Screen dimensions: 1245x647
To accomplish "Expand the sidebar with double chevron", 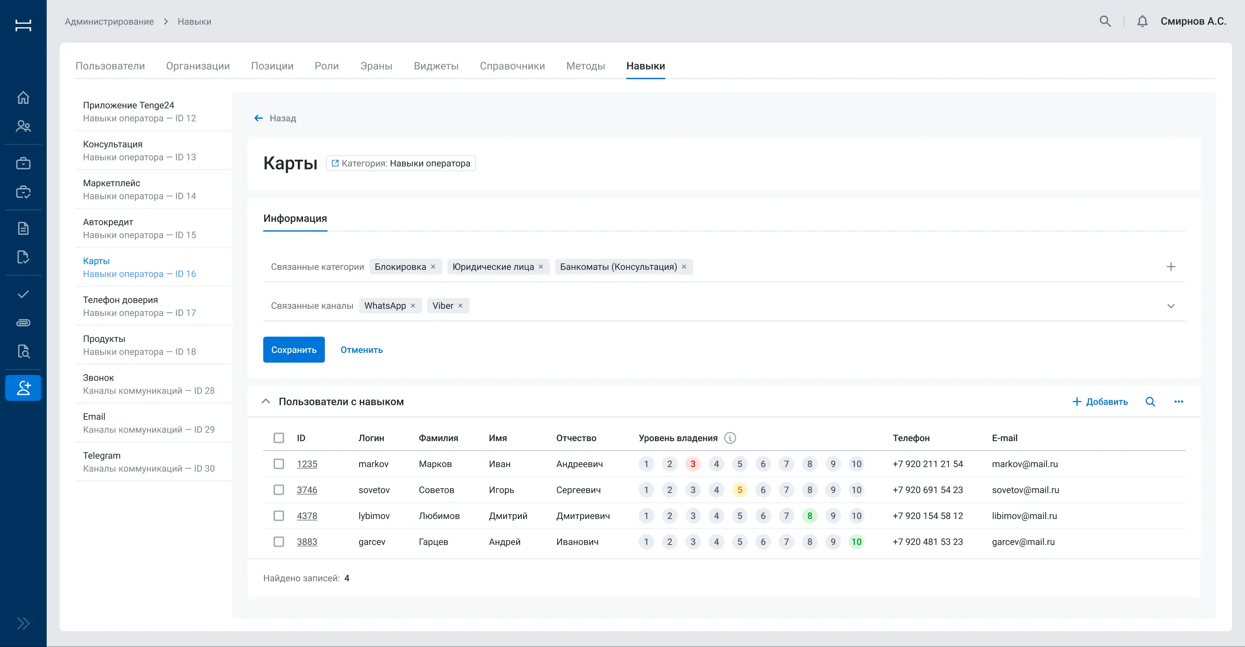I will point(23,623).
